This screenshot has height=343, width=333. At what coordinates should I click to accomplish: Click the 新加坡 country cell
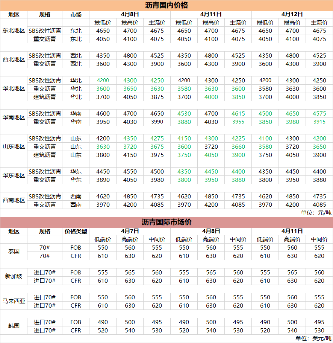tap(14, 276)
